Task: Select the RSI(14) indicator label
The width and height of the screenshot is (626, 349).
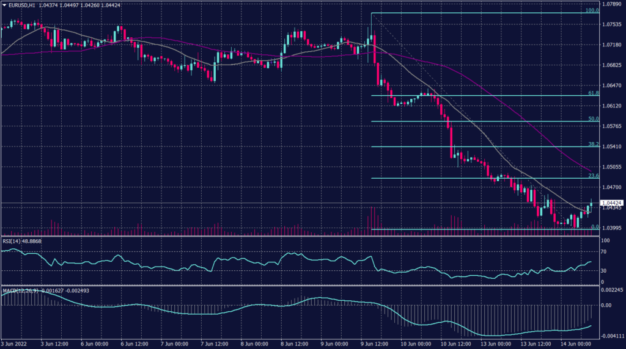Action: click(11, 241)
